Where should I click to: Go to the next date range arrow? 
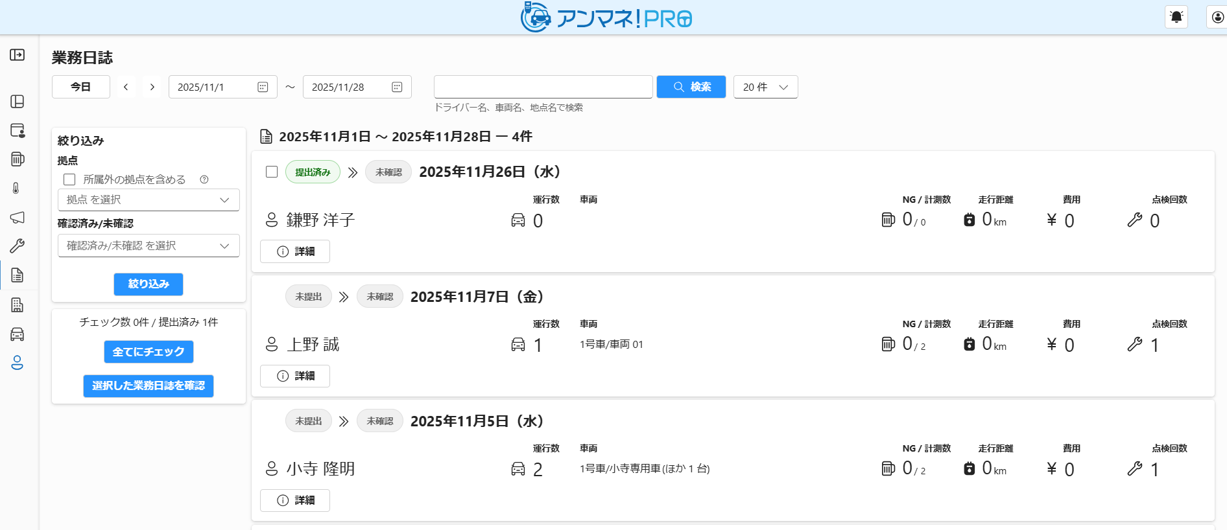point(152,87)
